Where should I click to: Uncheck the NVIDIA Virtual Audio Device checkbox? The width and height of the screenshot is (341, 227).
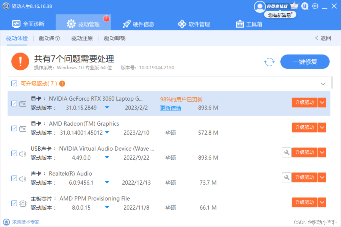[x=14, y=154]
